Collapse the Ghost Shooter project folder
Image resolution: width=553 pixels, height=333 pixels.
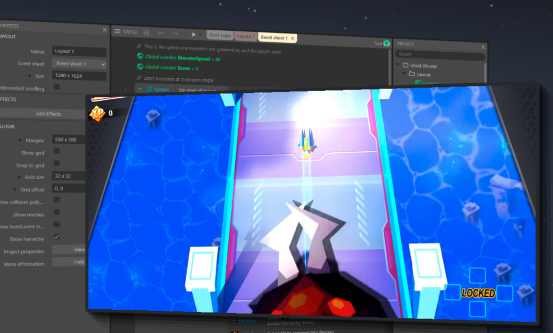[x=398, y=64]
